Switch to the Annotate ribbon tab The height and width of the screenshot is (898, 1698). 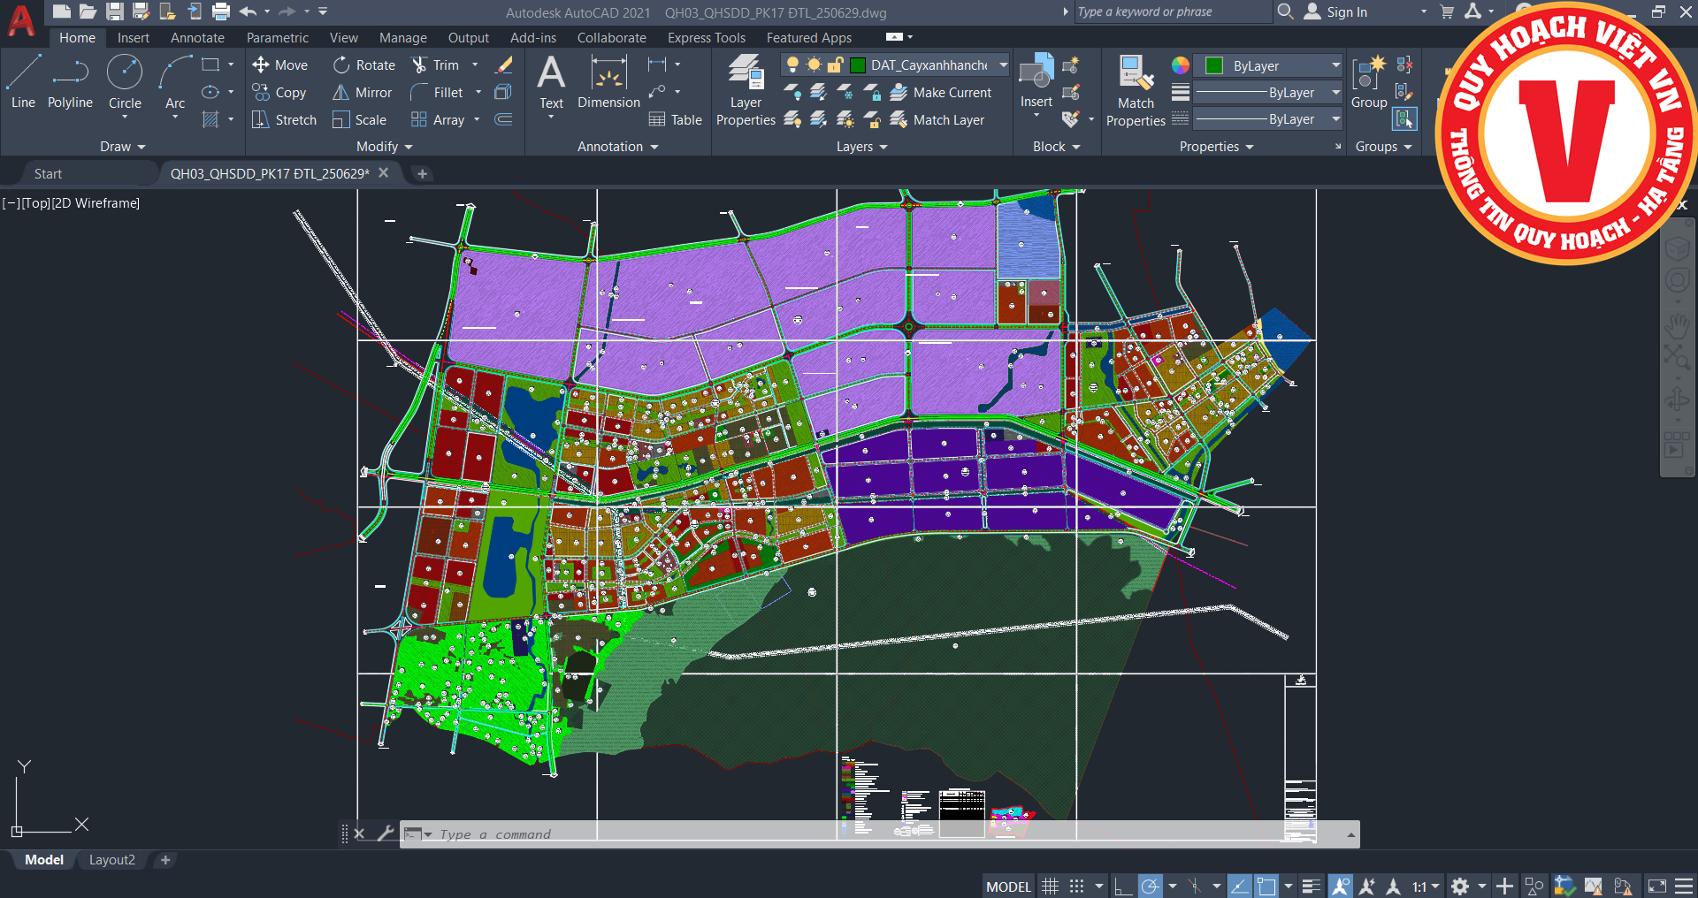click(x=197, y=38)
